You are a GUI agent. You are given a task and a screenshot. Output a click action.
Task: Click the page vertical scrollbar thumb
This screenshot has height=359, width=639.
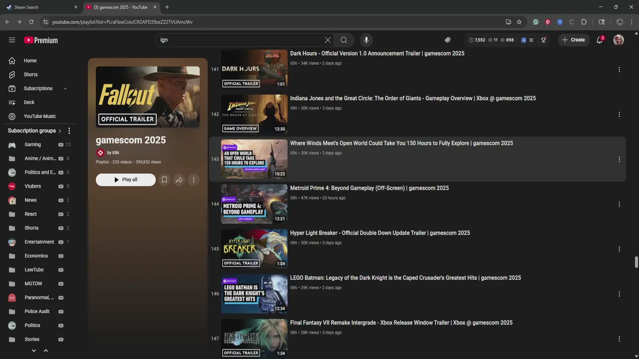(636, 262)
